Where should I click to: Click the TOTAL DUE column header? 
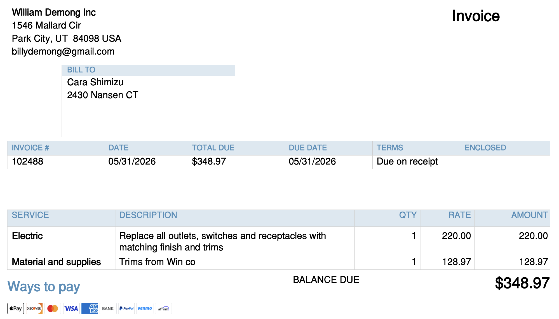pyautogui.click(x=213, y=148)
